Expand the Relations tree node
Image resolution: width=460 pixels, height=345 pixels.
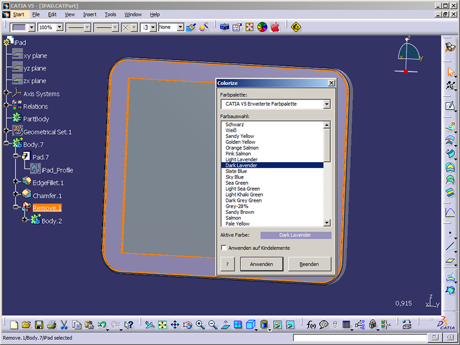pyautogui.click(x=6, y=105)
